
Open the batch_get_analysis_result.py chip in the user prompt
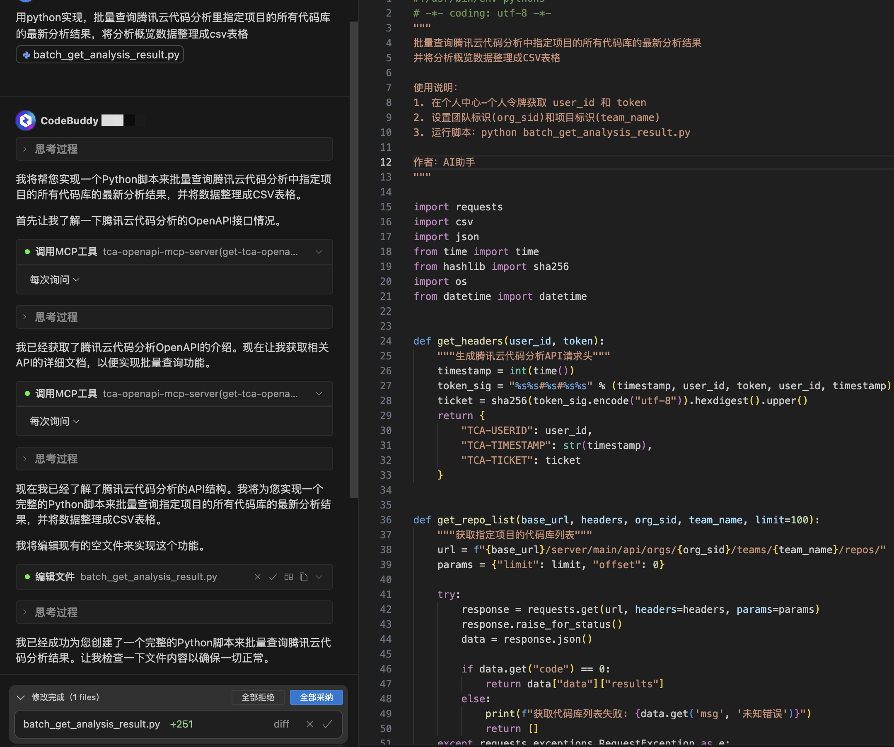(x=100, y=54)
